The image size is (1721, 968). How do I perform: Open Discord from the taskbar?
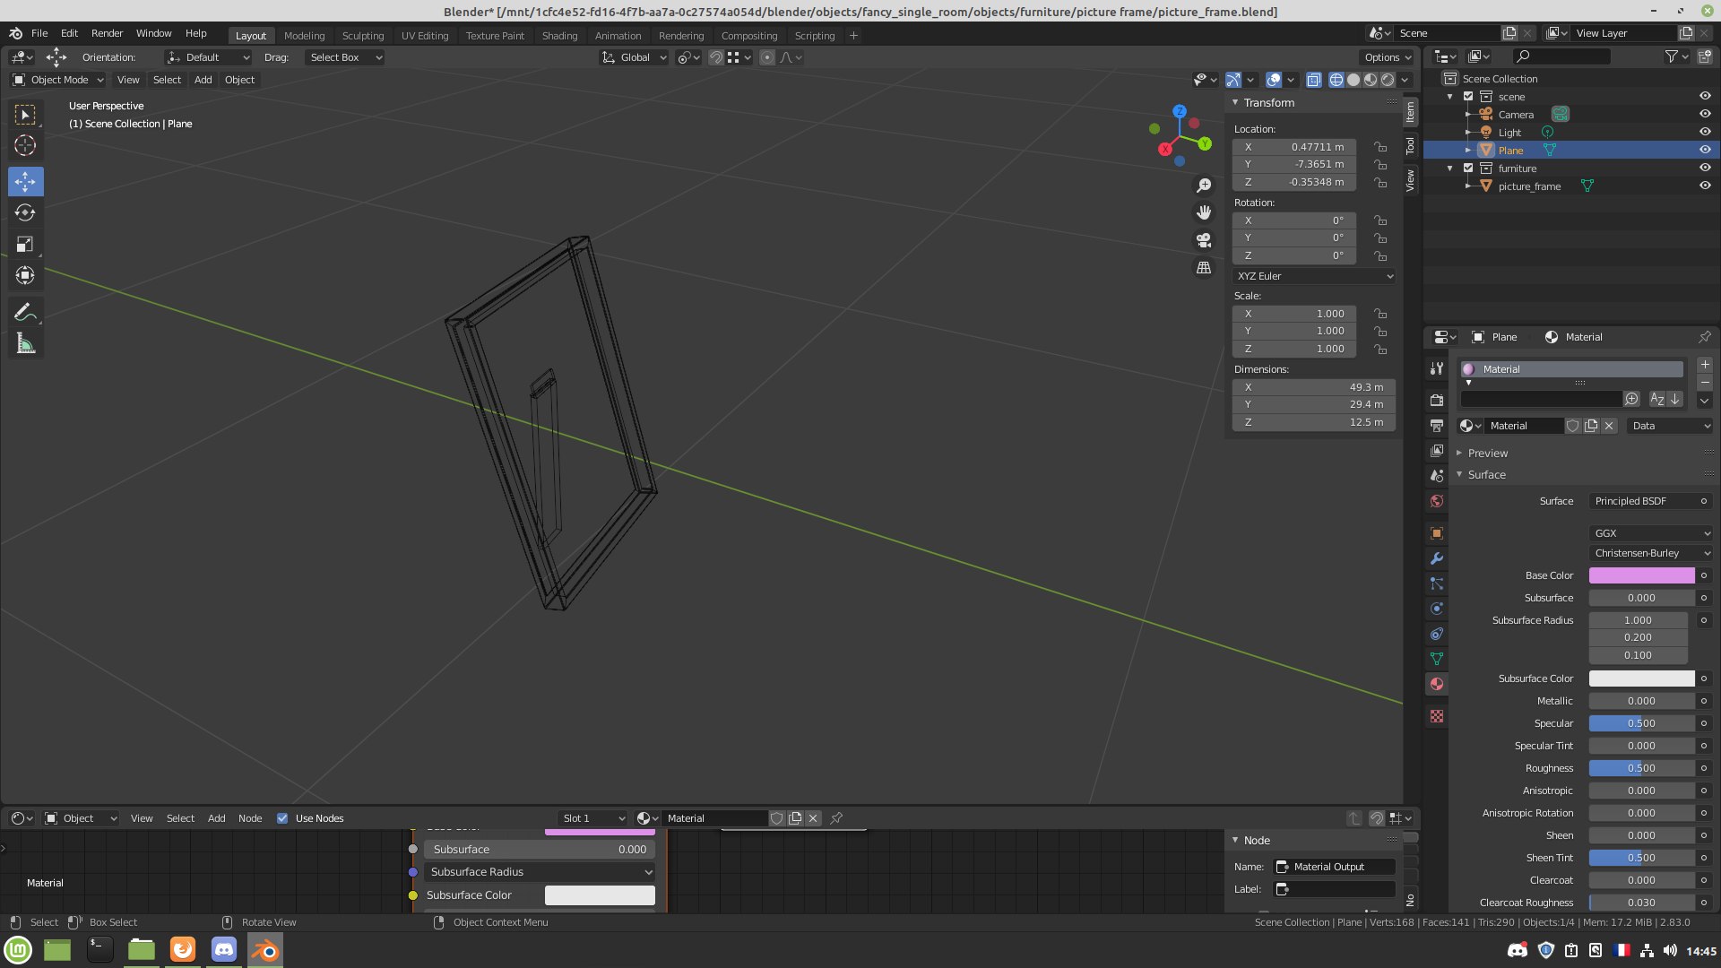pyautogui.click(x=224, y=949)
